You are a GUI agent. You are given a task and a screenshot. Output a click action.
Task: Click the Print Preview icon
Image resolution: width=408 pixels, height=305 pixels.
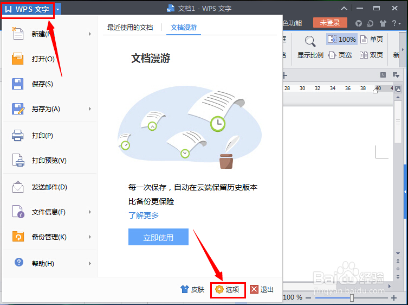click(x=18, y=160)
